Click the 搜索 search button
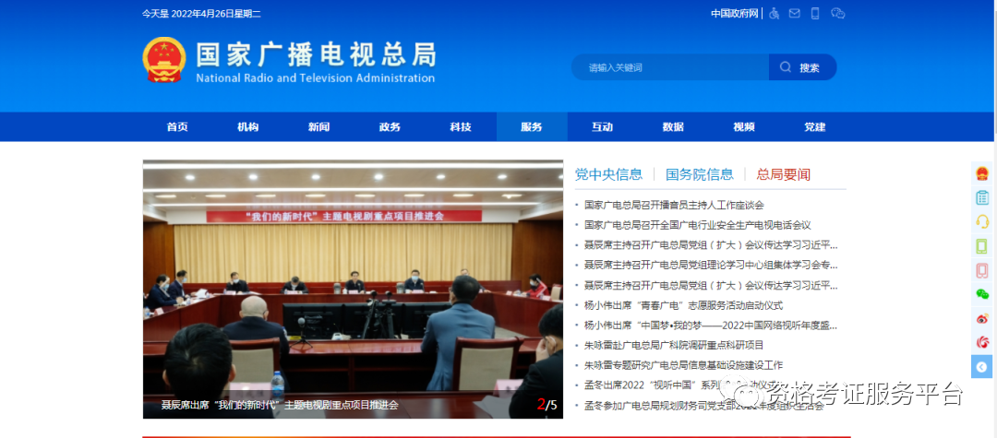This screenshot has height=438, width=997. coord(802,67)
